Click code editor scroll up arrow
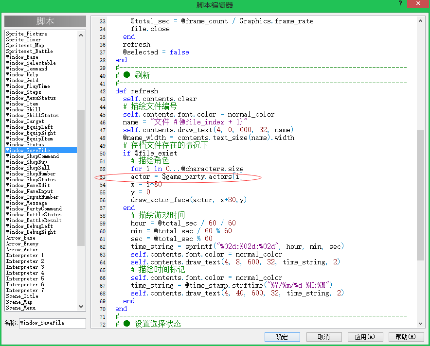 pyautogui.click(x=420, y=21)
